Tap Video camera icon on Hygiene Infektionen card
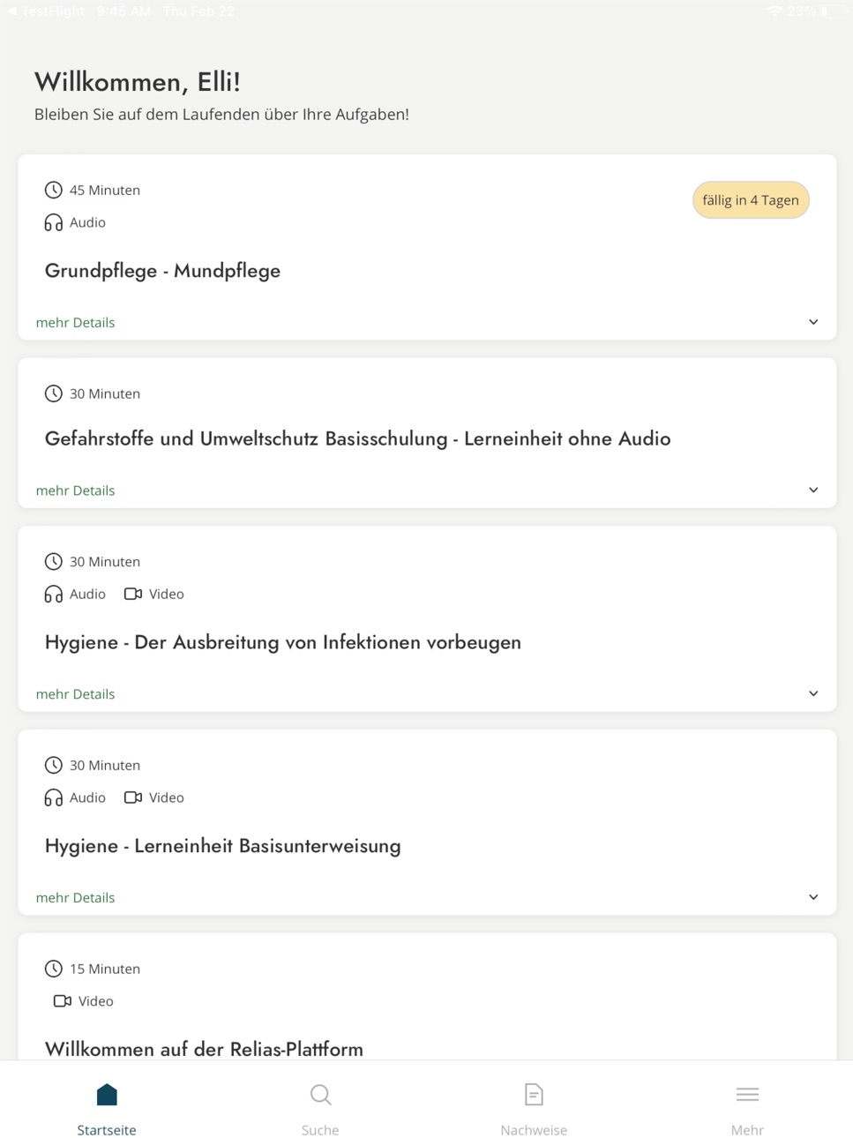This screenshot has width=853, height=1138. coord(133,594)
